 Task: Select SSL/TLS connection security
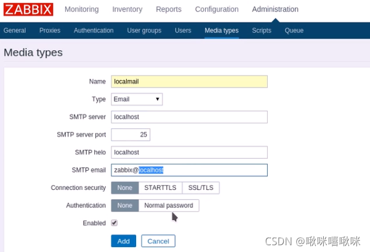201,187
